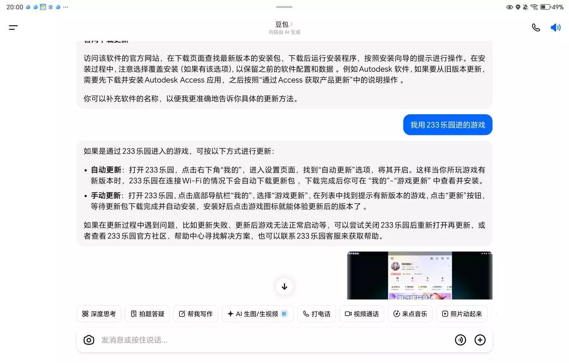Tap the 打电话 quick action
Screen dimensions: 569x363
(x=317, y=314)
